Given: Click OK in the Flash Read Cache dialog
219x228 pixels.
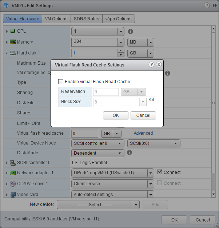Looking at the screenshot, I should click(116, 115).
